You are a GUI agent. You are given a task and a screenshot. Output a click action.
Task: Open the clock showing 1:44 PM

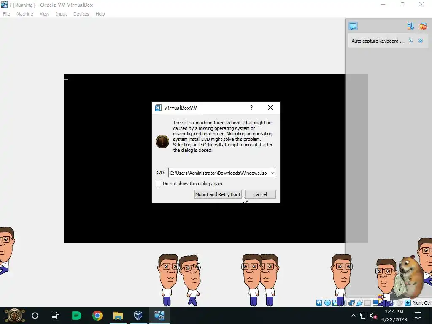coord(394,316)
